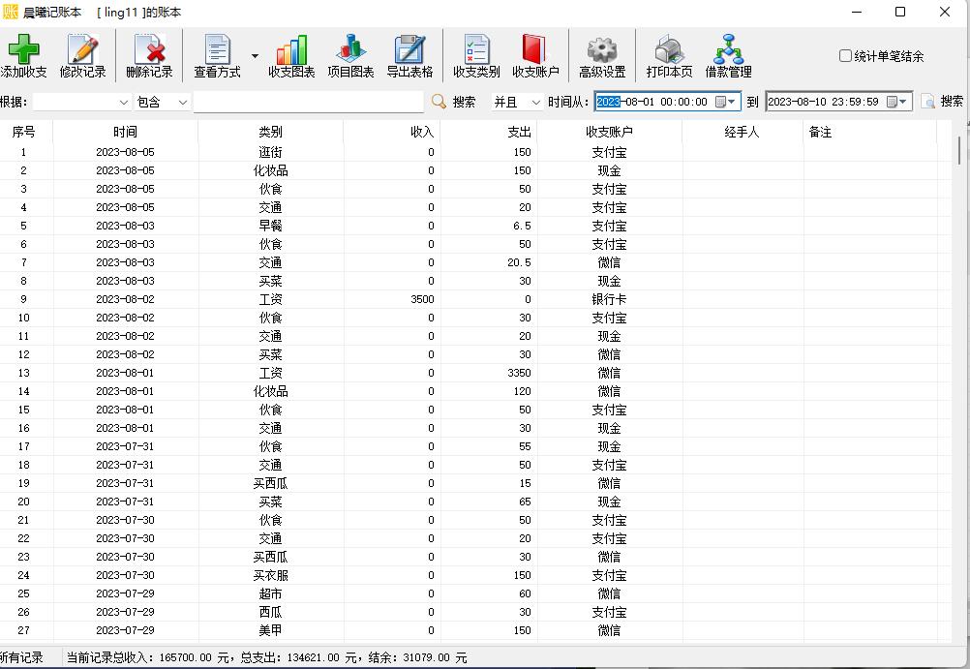
Task: Click the 搜索 button with magnifier
Action: (x=453, y=102)
